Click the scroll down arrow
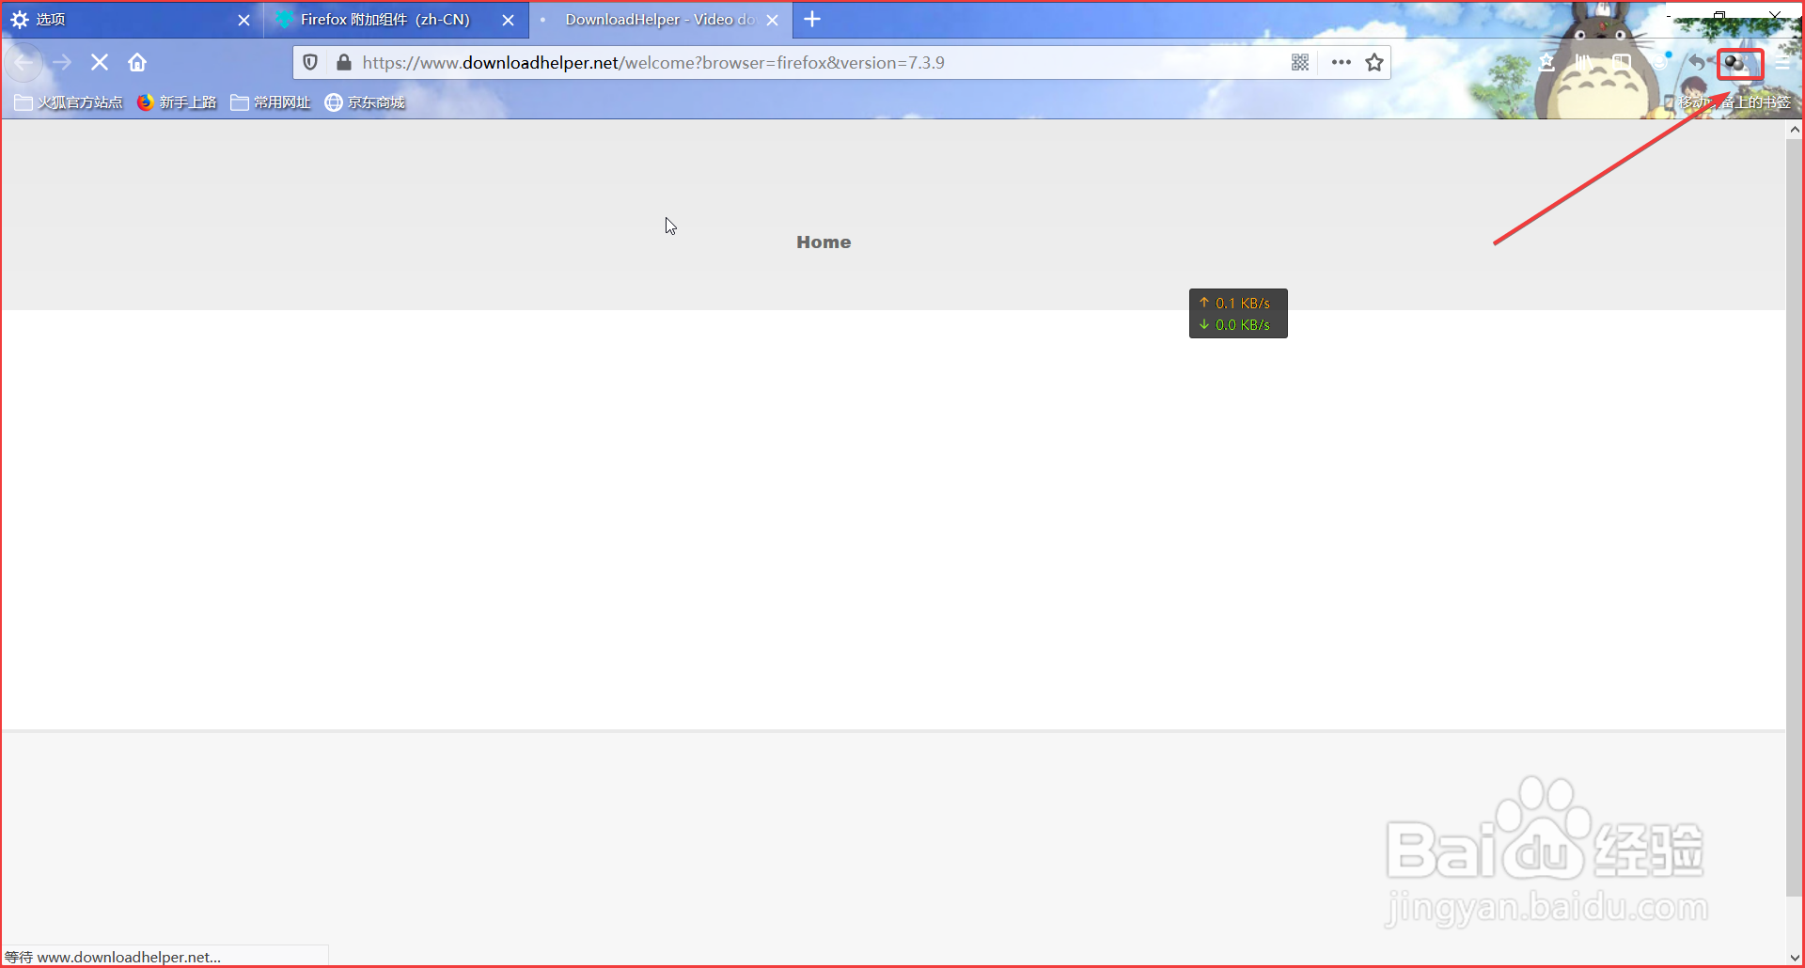The image size is (1805, 968). click(x=1795, y=958)
